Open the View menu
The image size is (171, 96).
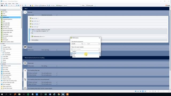pyautogui.click(x=13, y=3)
